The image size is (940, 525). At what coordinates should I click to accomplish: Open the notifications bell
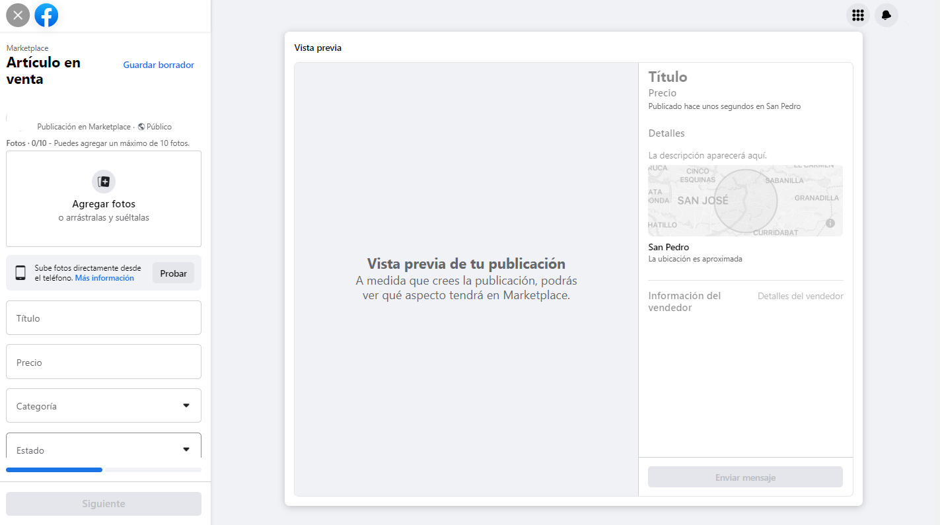[x=886, y=15]
